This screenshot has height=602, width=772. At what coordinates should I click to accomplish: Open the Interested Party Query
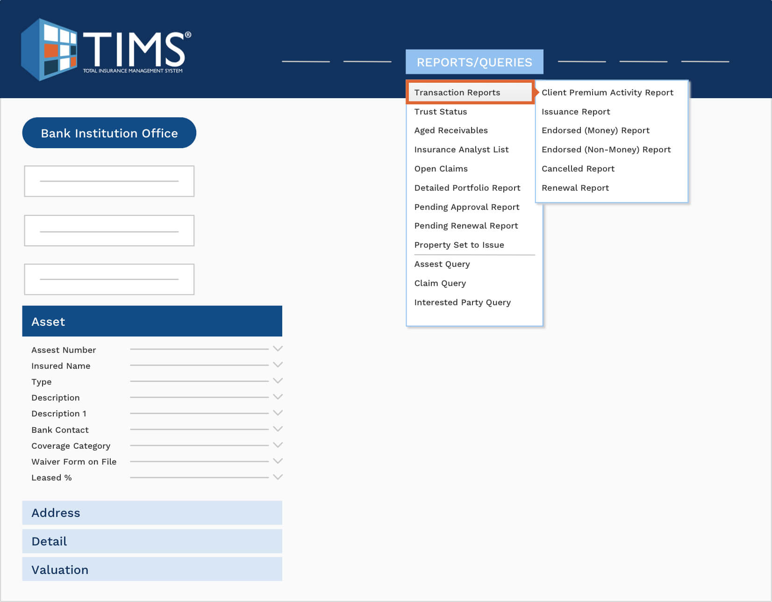click(x=462, y=302)
